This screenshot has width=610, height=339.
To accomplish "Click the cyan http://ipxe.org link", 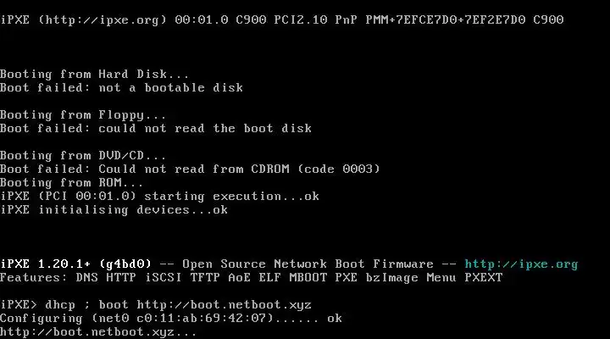I will (521, 264).
